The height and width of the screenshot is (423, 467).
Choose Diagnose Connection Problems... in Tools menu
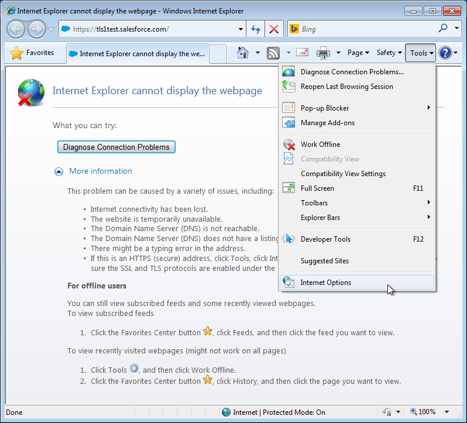coord(358,72)
